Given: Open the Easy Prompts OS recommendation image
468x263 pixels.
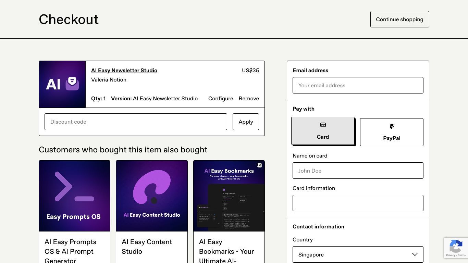Looking at the screenshot, I should [75, 196].
